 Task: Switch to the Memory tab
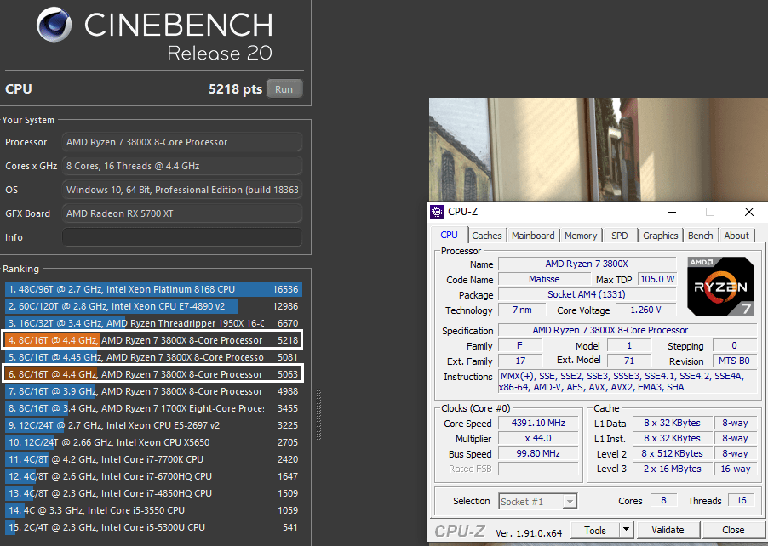pyautogui.click(x=581, y=236)
